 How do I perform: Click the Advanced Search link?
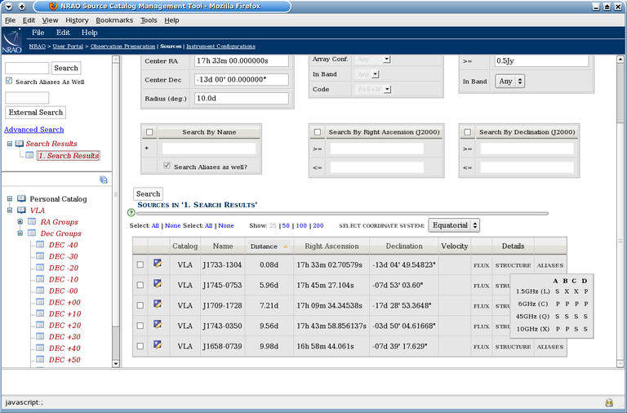pos(34,130)
